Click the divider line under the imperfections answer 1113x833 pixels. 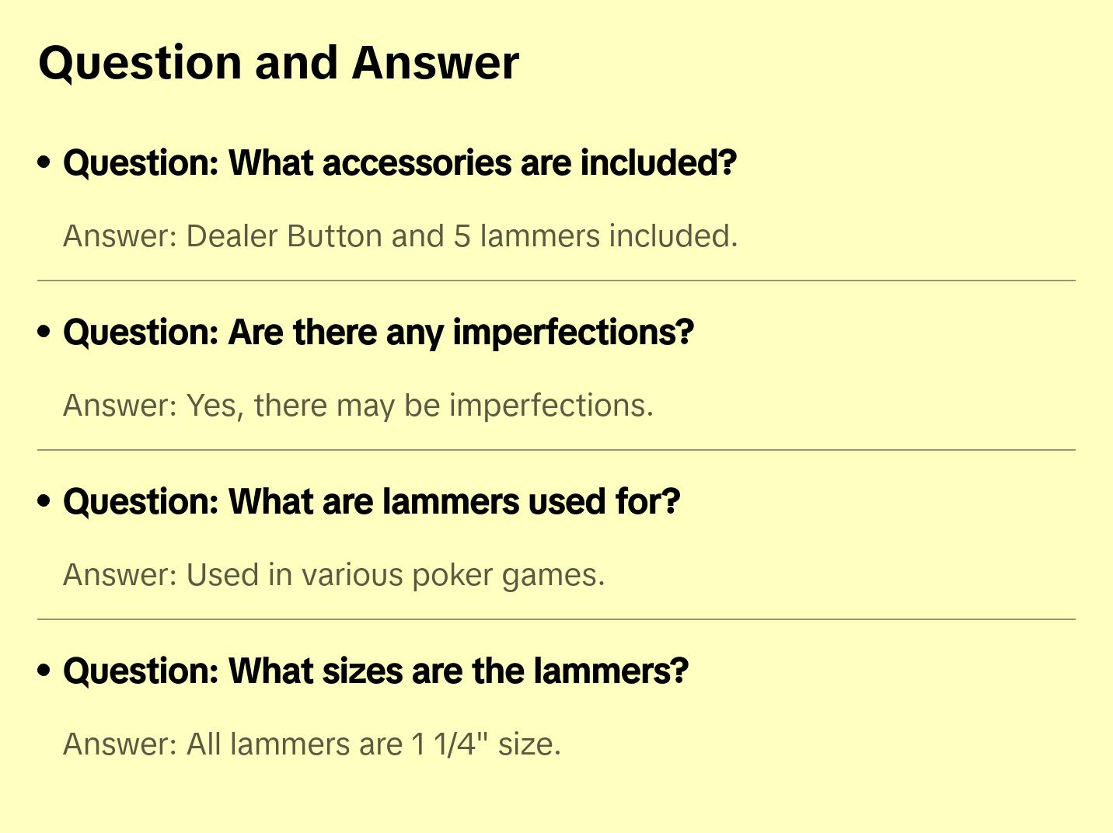pyautogui.click(x=556, y=450)
